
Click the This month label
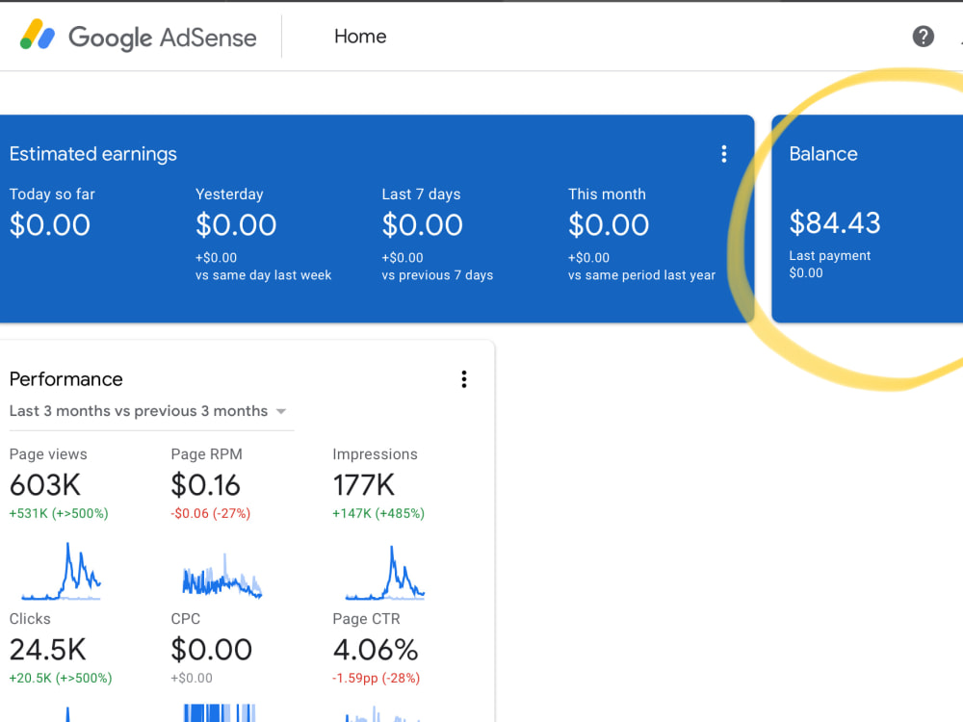tap(607, 194)
